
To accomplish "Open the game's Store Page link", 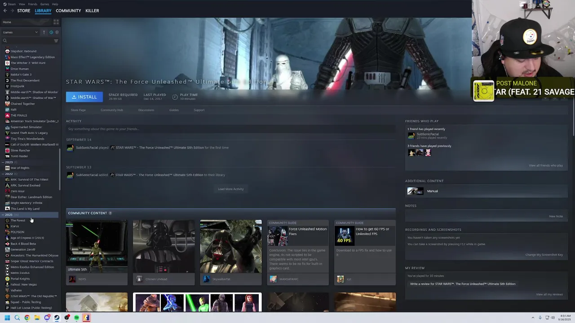I will [78, 110].
